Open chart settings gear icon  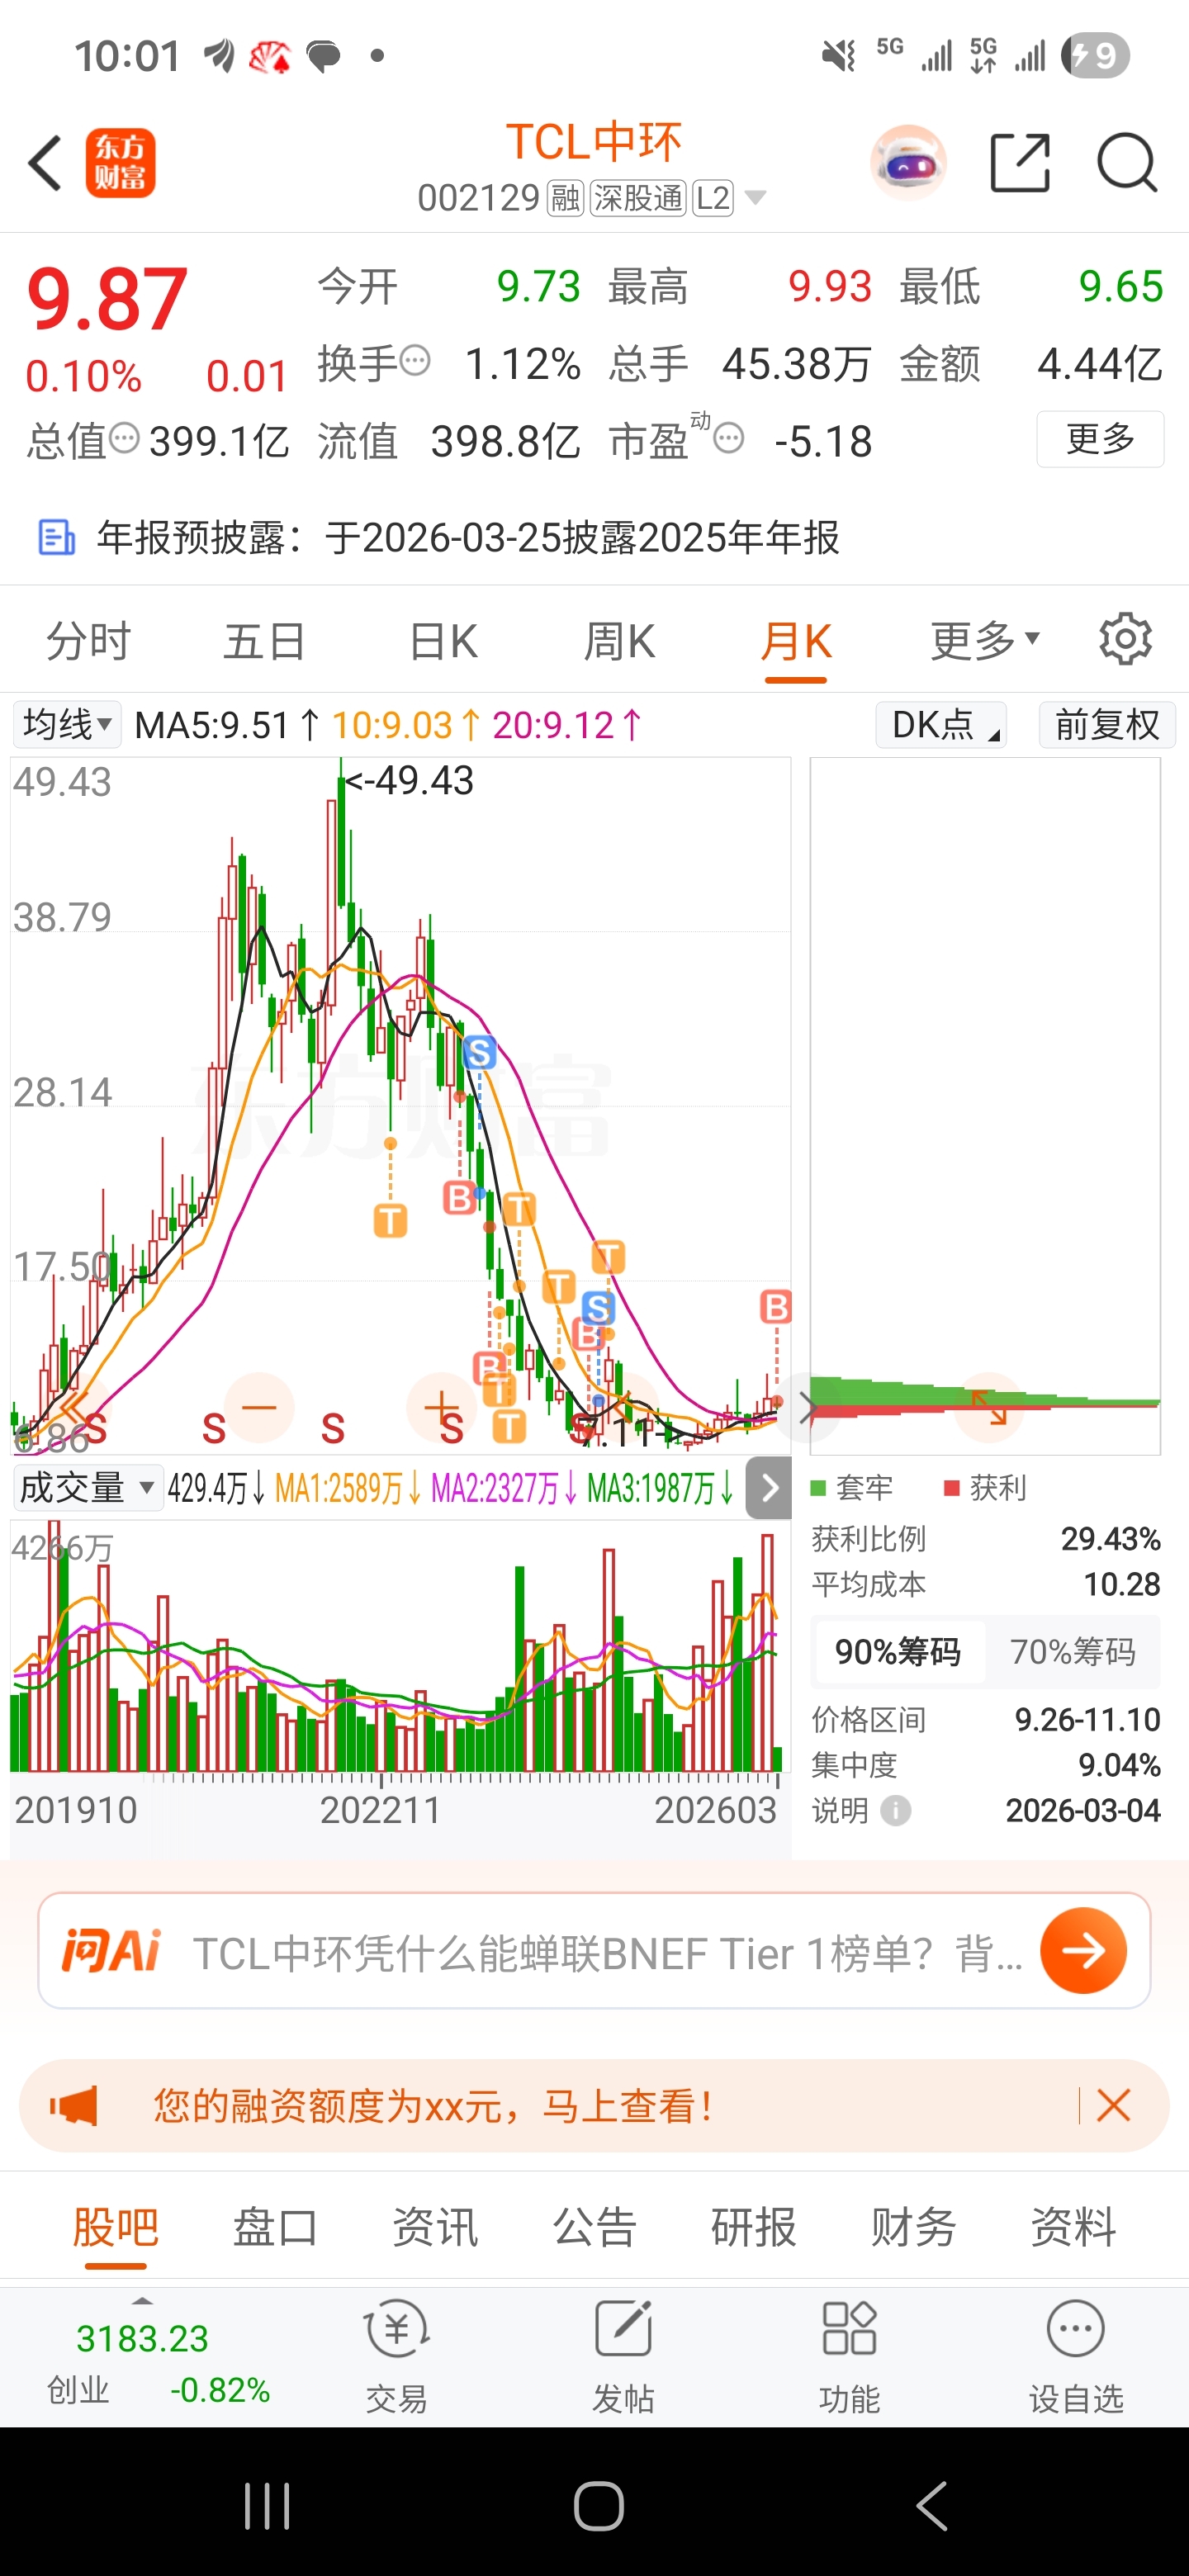coord(1126,639)
